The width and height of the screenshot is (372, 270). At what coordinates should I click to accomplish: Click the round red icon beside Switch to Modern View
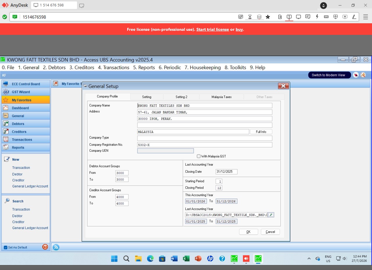(356, 75)
